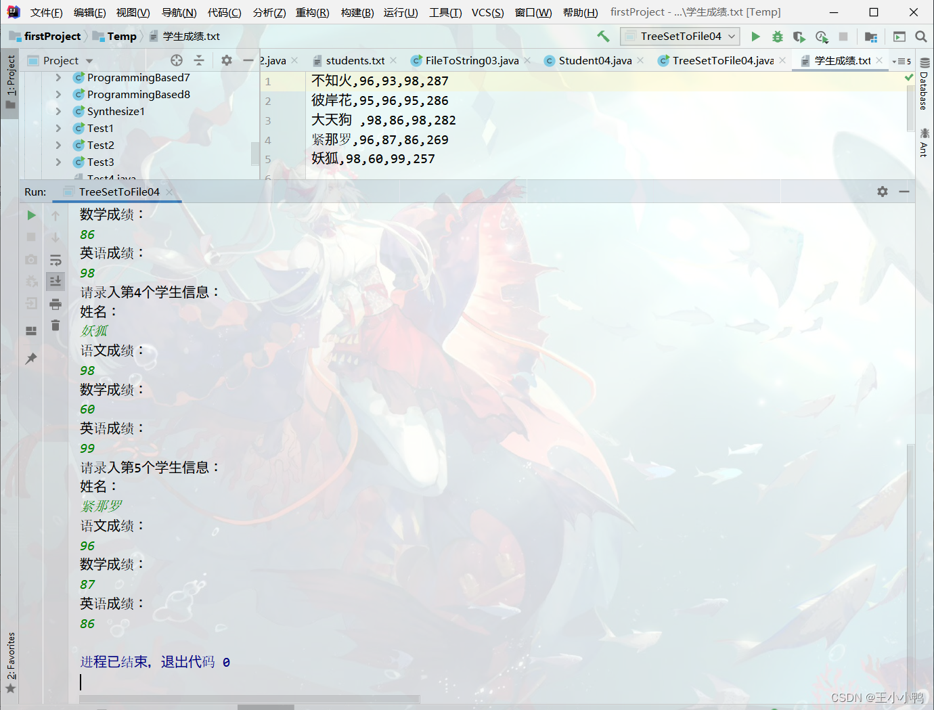The width and height of the screenshot is (934, 710).
Task: Click the Dump Threads camera icon
Action: pos(31,259)
